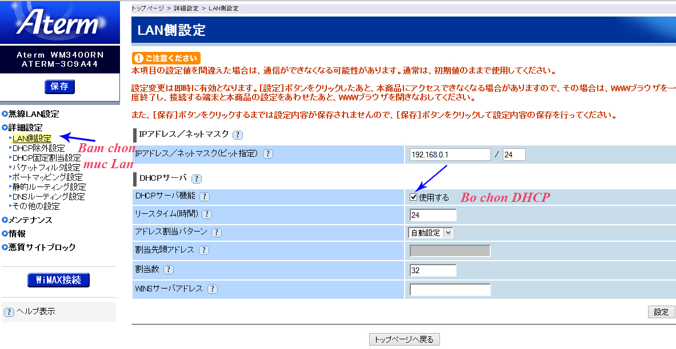
Task: Click help icon next to 割当数
Action: 169,270
